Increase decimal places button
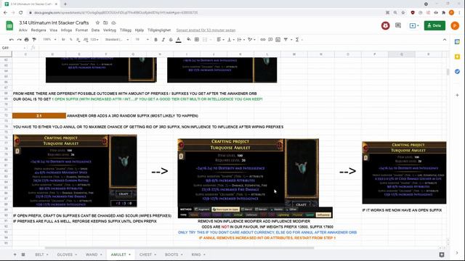The height and width of the screenshot is (261, 465). 86,39
